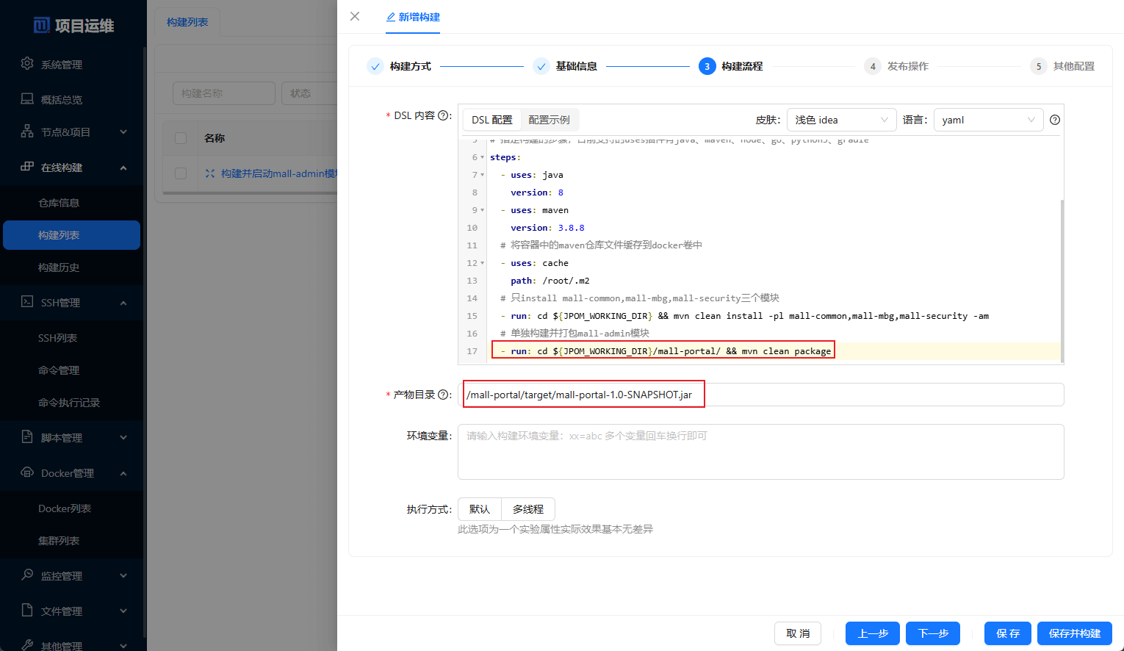Click the 下一步 button
The height and width of the screenshot is (651, 1124).
pos(933,633)
